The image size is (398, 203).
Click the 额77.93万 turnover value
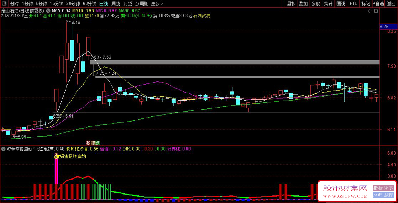click(x=110, y=16)
